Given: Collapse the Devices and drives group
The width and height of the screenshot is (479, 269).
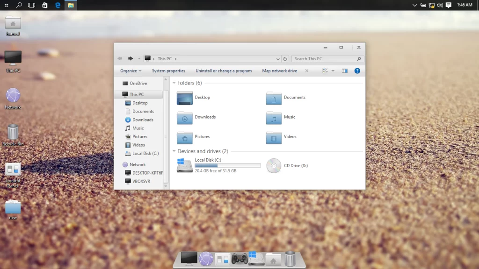Looking at the screenshot, I should tap(174, 151).
